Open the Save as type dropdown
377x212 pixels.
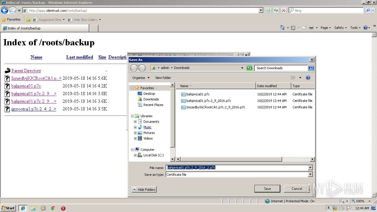click(310, 175)
